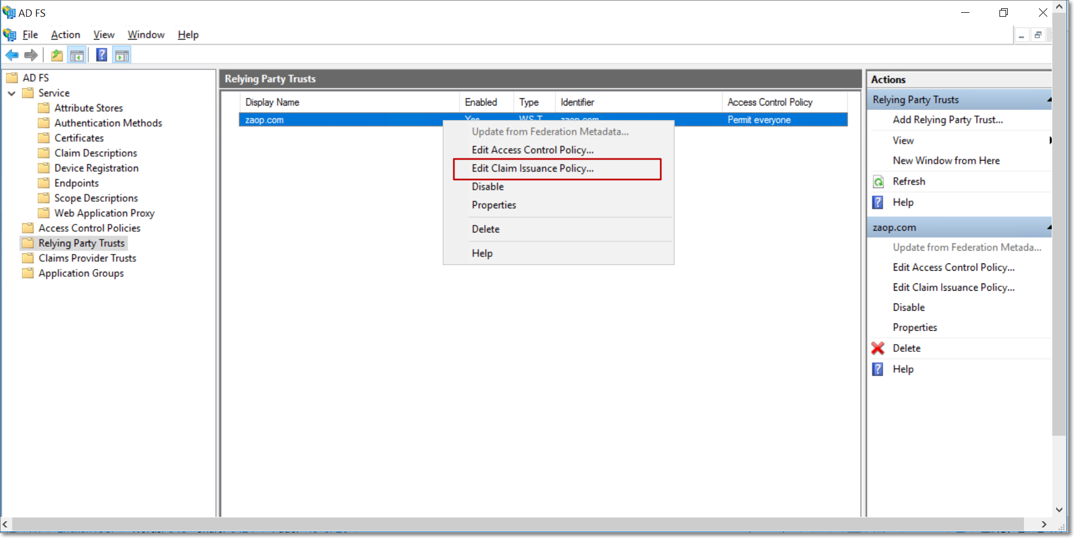Click the Forward arrow toolbar icon
The height and width of the screenshot is (538, 1074).
(31, 55)
